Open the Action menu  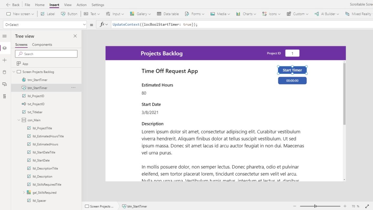pyautogui.click(x=81, y=5)
